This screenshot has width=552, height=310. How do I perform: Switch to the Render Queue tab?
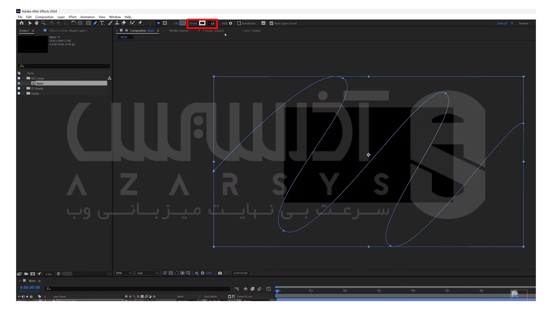coord(179,31)
